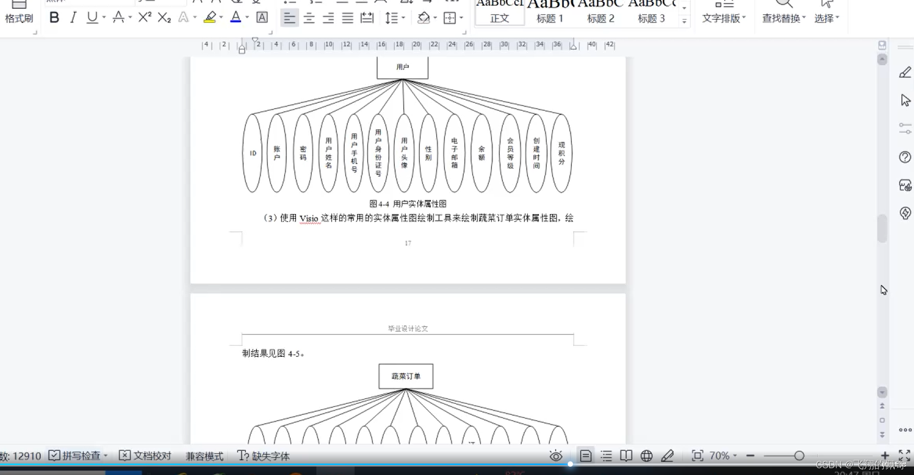This screenshot has width=914, height=475.
Task: Open line spacing dropdown arrow
Action: coord(404,18)
